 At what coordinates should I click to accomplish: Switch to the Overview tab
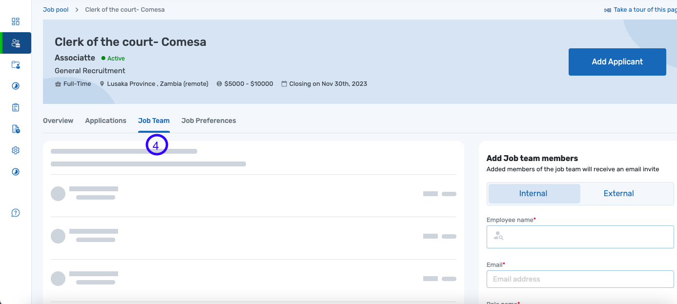pos(58,121)
